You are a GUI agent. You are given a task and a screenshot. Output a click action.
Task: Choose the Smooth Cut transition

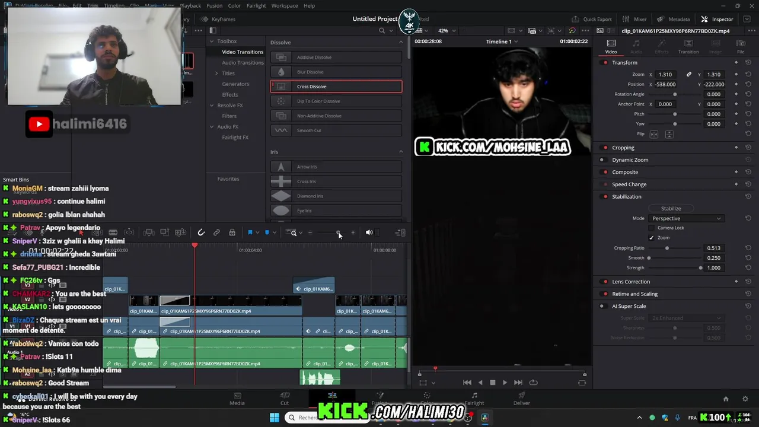pos(336,130)
